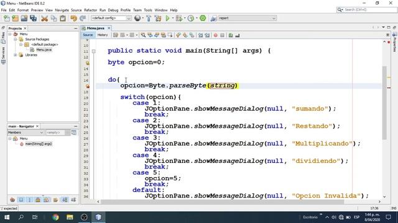This screenshot has height=223, width=398.
Task: Click the New File toolbar icon
Action: 7,18
